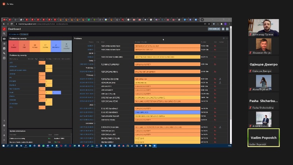Open the dashboard actions hamburger menu
This screenshot has width=293, height=165.
223,29
